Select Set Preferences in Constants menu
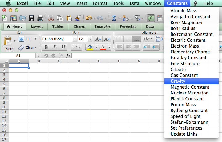This screenshot has height=142, width=222. tap(191, 128)
